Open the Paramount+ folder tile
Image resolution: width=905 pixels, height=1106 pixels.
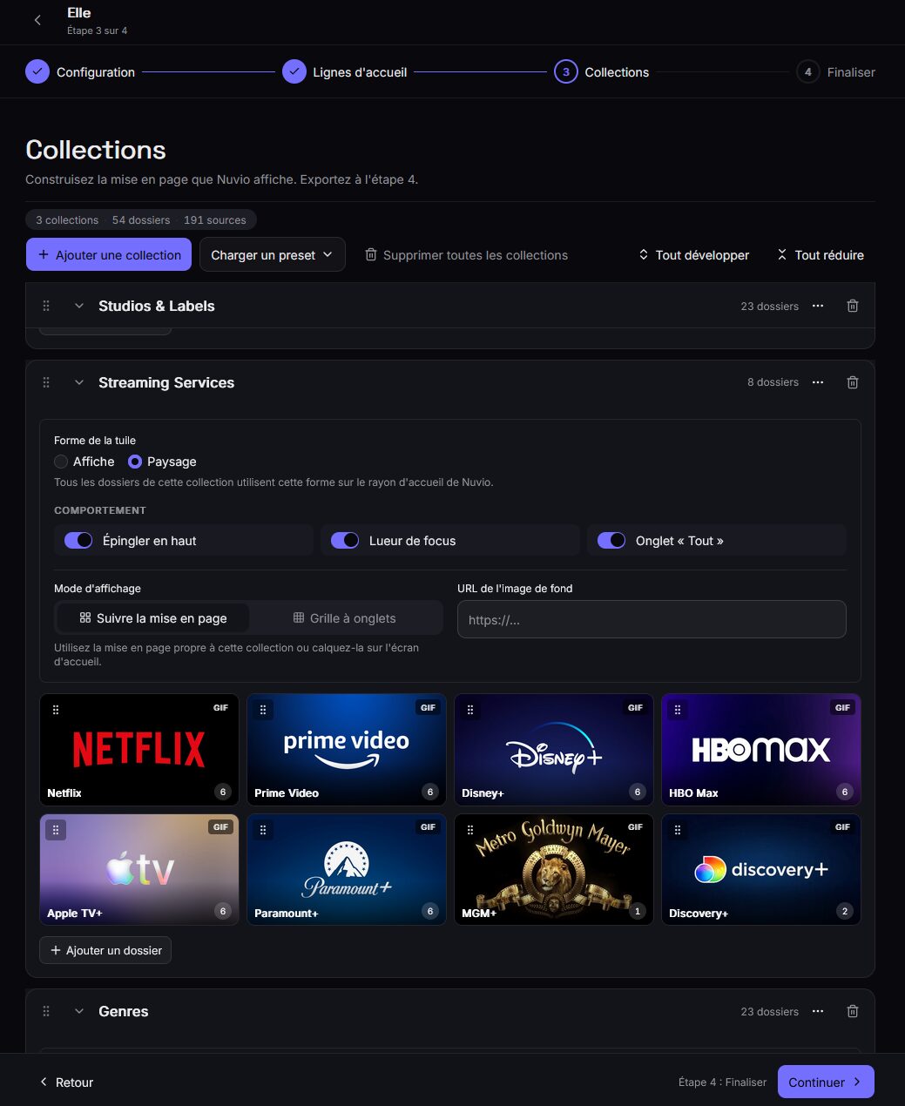347,869
